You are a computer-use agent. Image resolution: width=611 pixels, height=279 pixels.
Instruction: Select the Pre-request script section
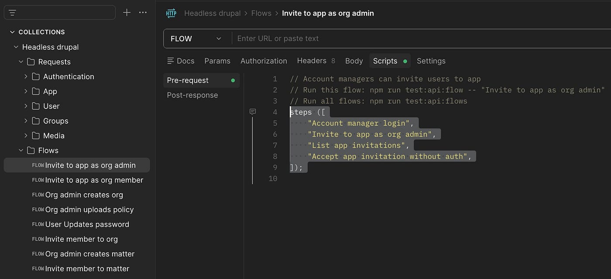(x=202, y=81)
